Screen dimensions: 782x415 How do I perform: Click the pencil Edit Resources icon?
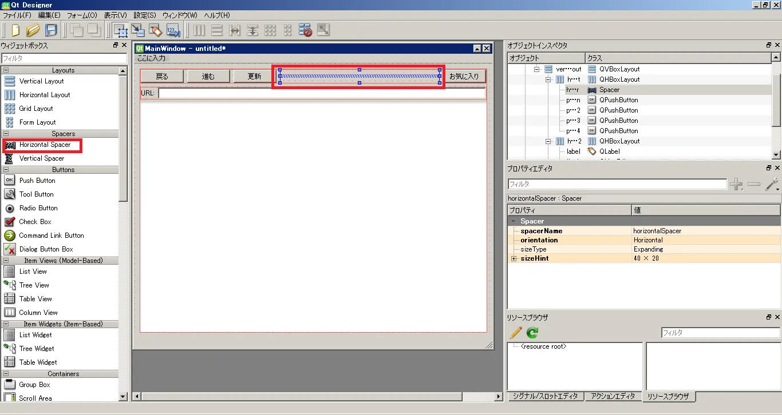pos(516,332)
